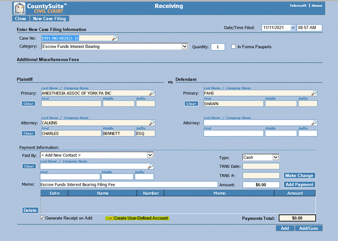
Task: Clear the plaintiff attorney fields
Action: coord(29,133)
